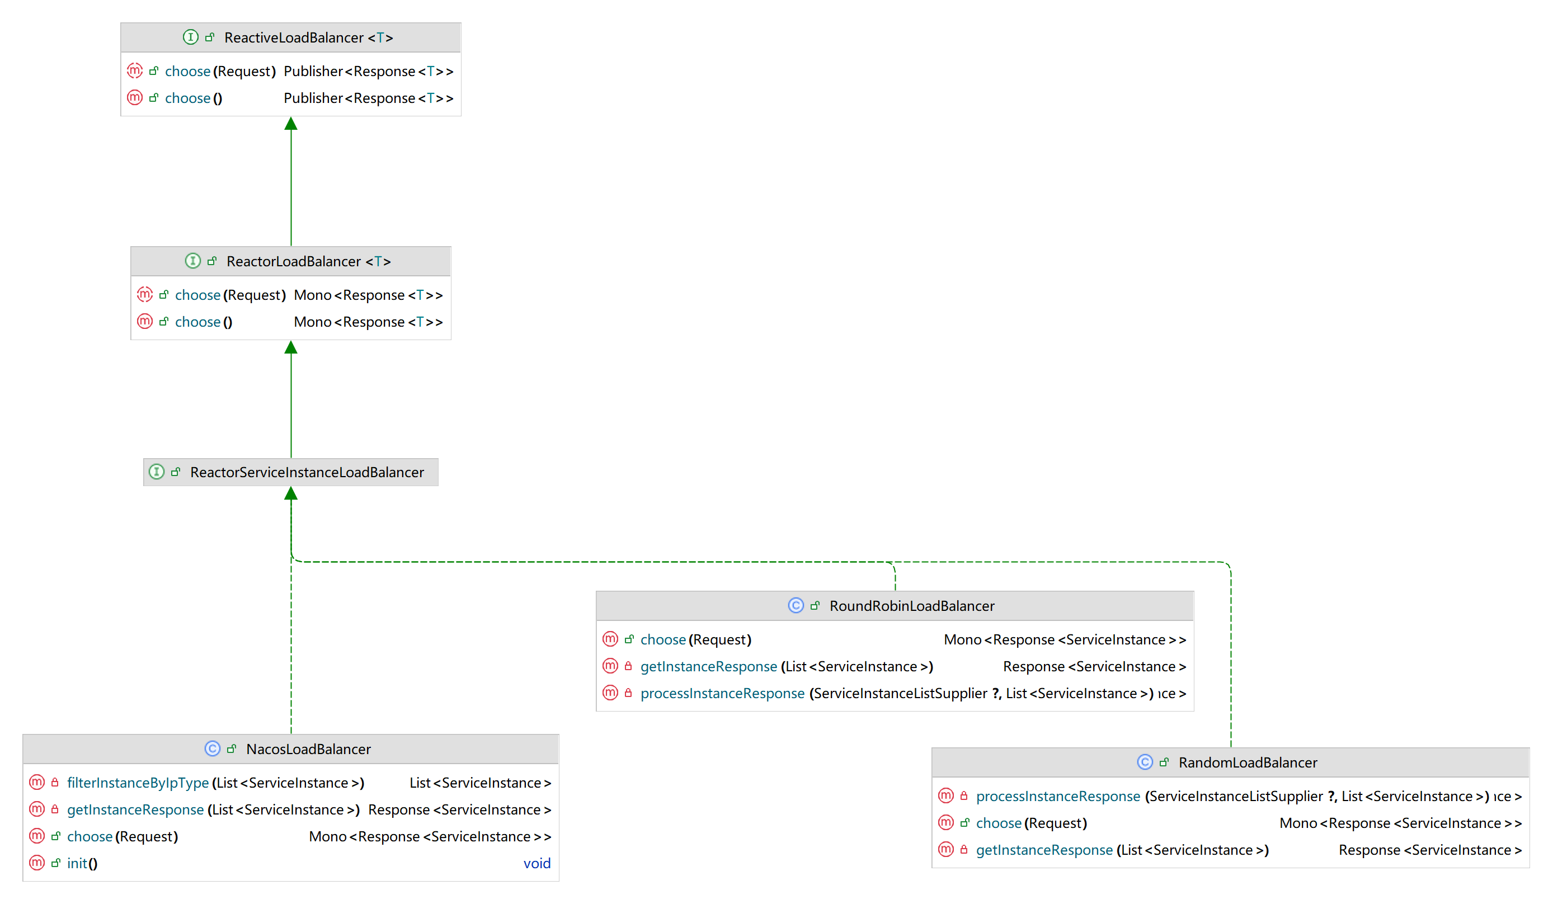Click the public visibility icon beside RandomLoadBalancer title
Screen dimensions: 1553x904
point(1164,762)
